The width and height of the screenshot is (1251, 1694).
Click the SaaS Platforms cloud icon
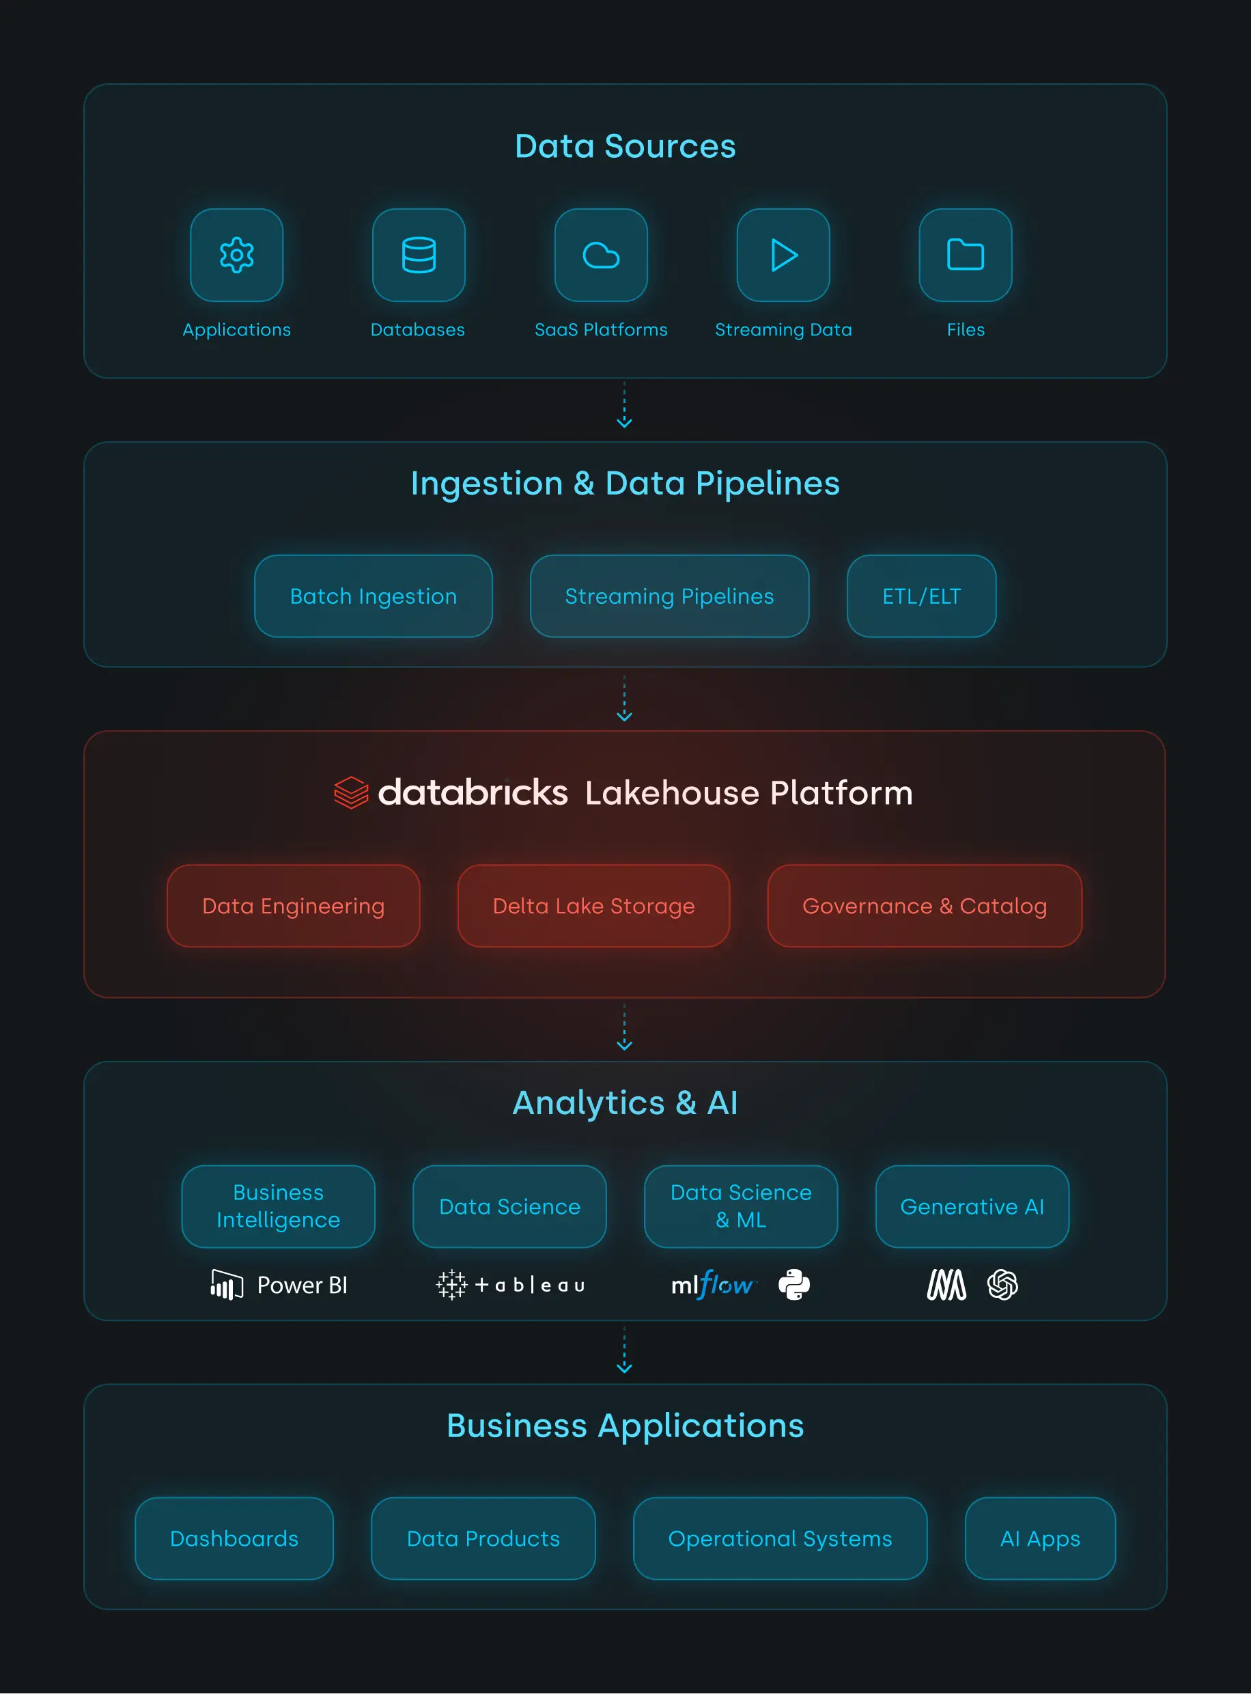click(600, 255)
